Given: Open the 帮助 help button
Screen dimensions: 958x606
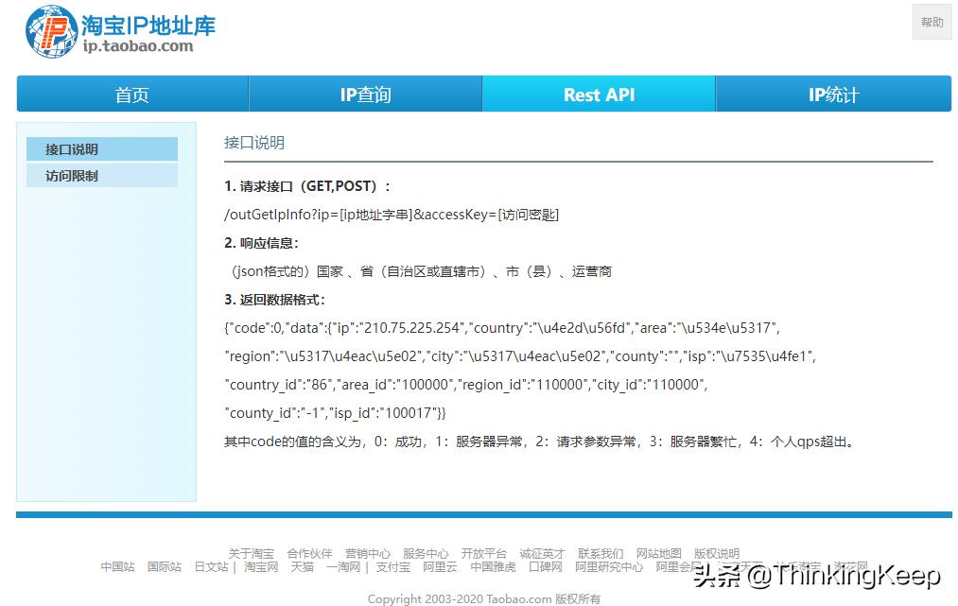Looking at the screenshot, I should (932, 22).
